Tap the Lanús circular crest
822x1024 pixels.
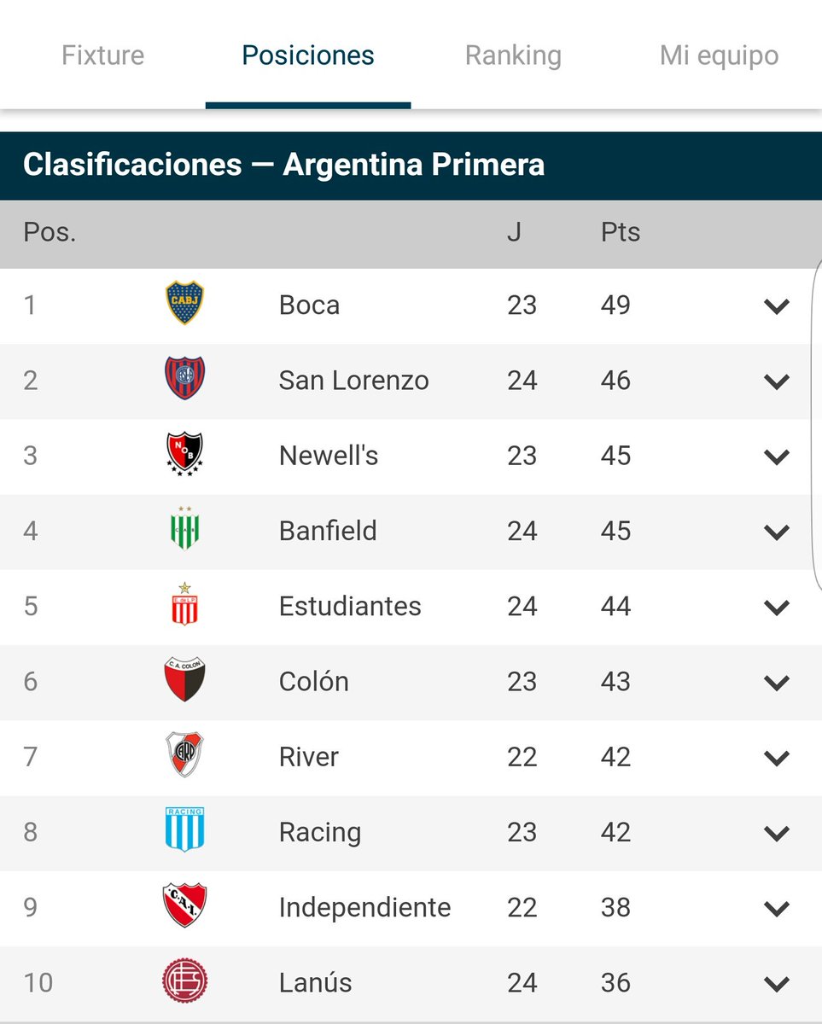tap(185, 981)
